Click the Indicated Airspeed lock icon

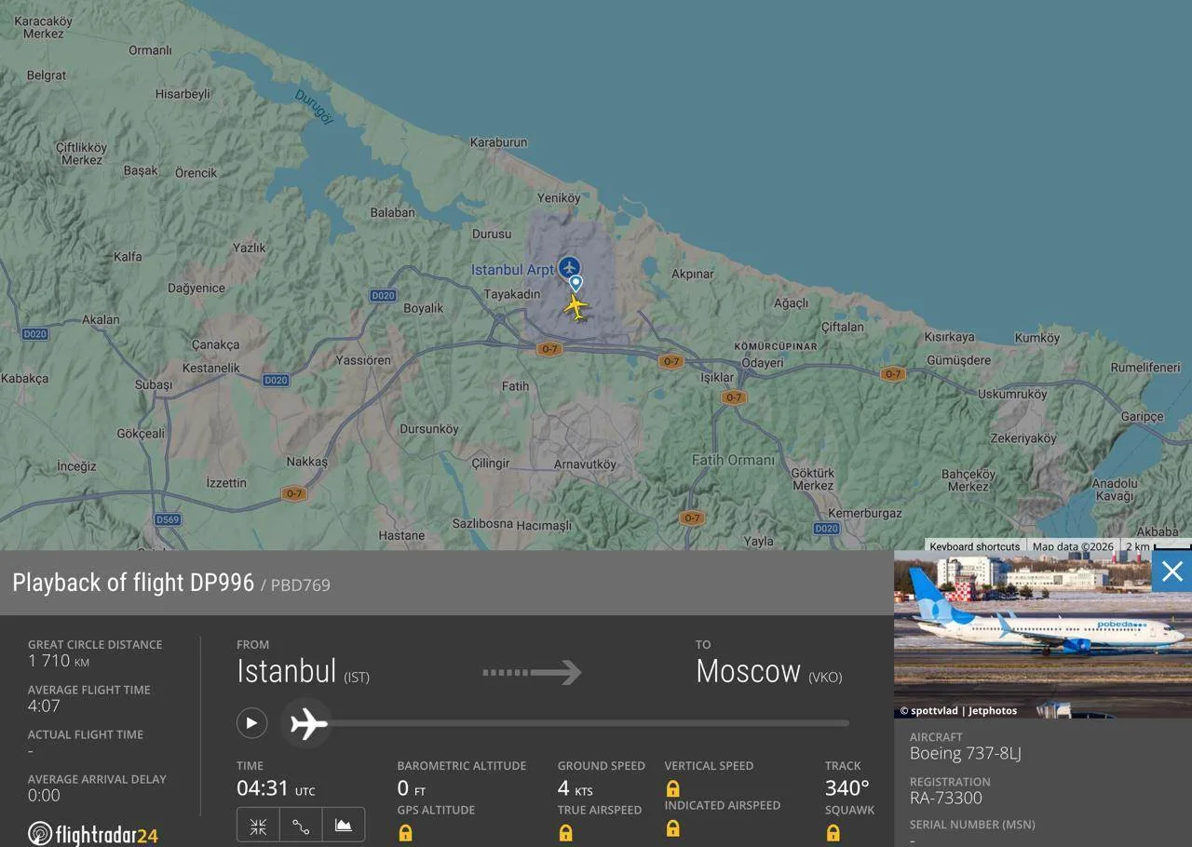point(672,828)
